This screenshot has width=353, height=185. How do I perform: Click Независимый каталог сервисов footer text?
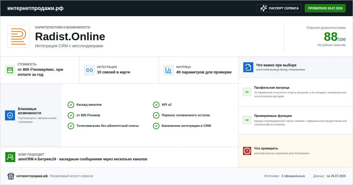point(71,176)
